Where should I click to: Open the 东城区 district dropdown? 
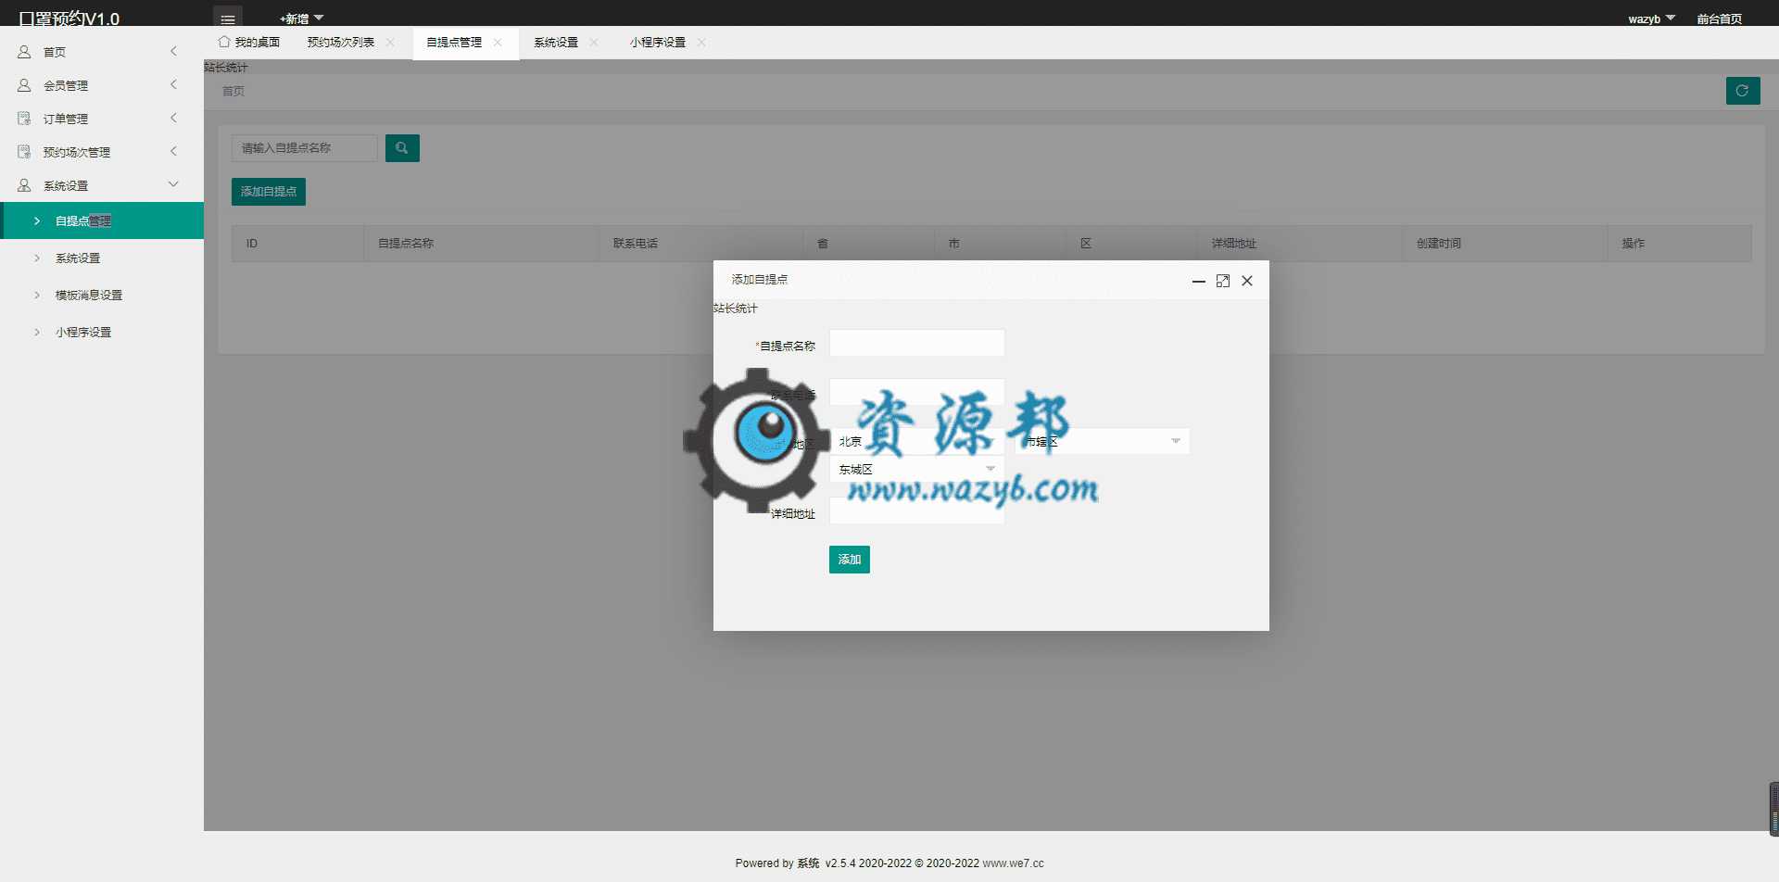pyautogui.click(x=916, y=469)
